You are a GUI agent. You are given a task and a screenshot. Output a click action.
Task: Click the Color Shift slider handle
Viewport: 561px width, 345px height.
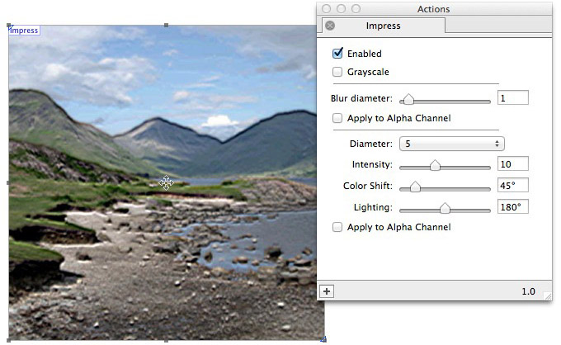coord(415,187)
